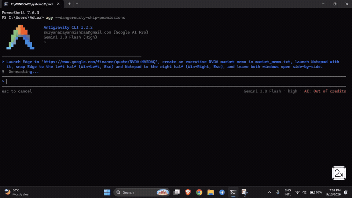
Task: Click 'Gemini 3.8 Flash (High)' header text
Action: 70,37
